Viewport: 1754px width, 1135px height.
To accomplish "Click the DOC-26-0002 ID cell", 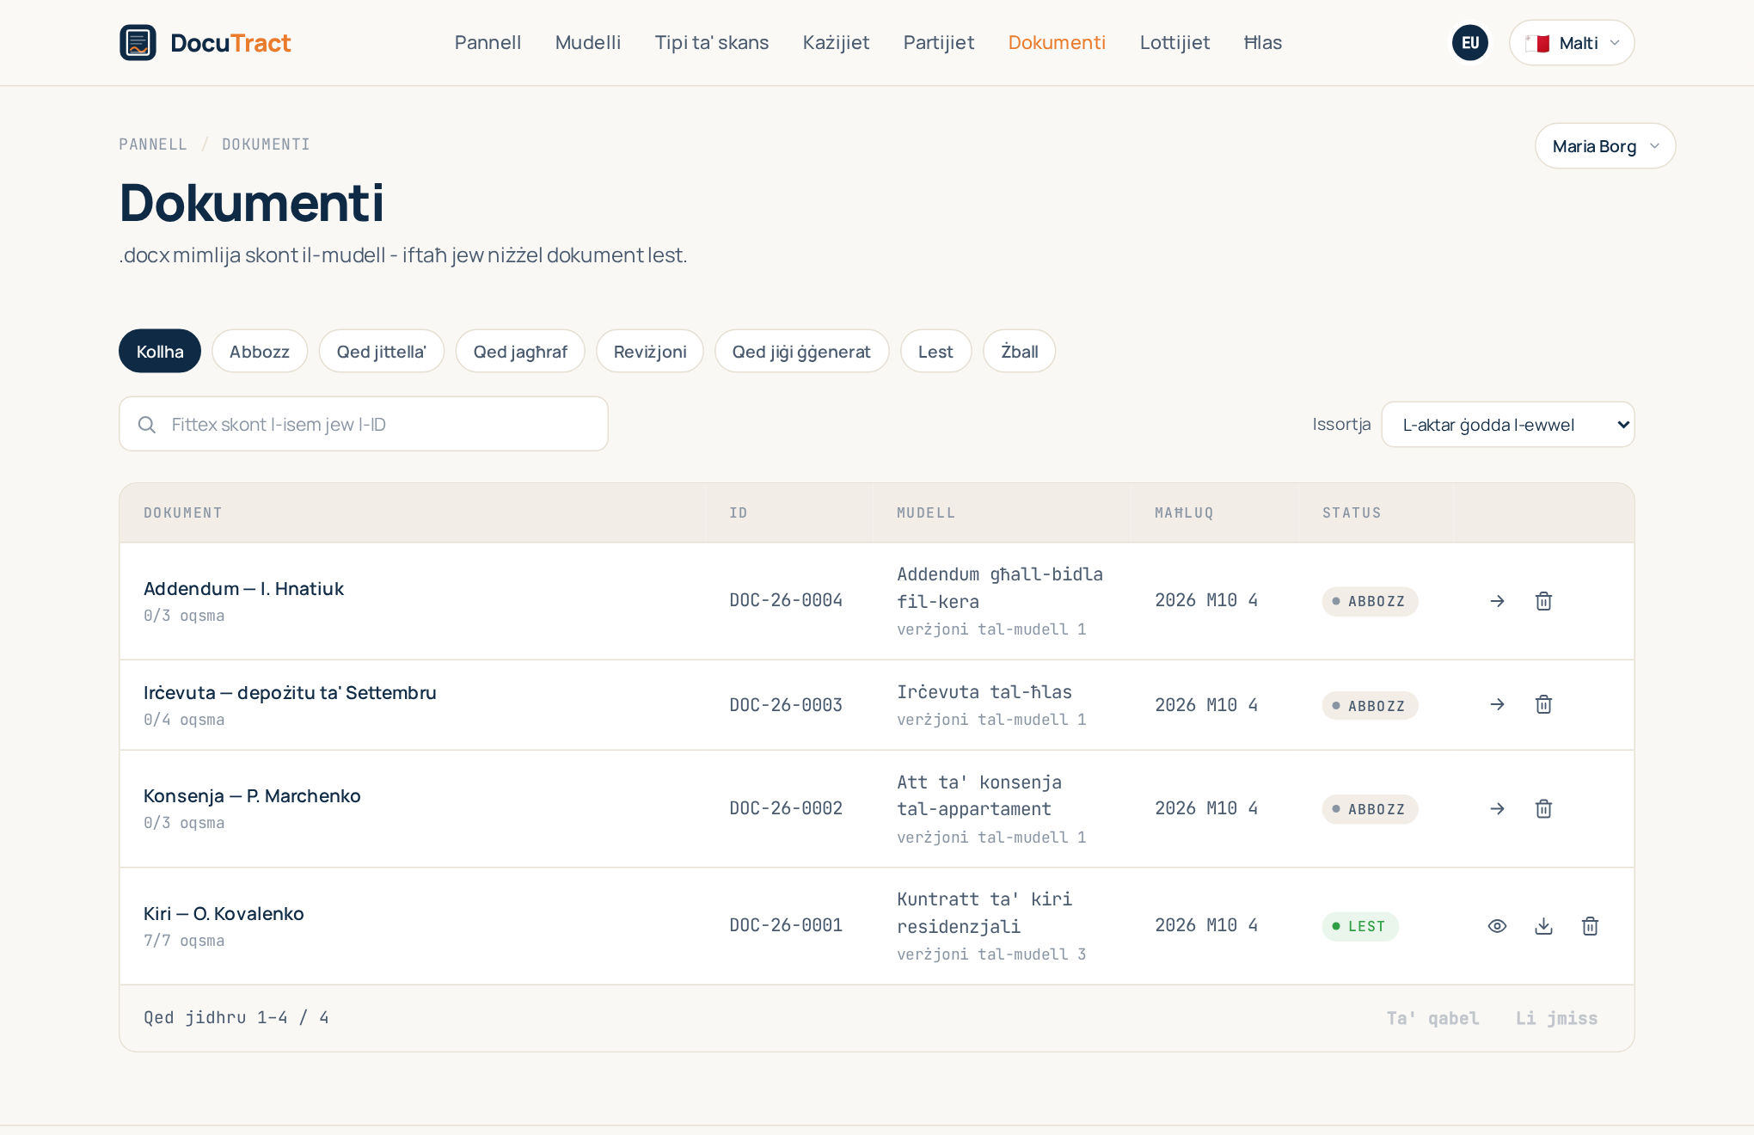I will (x=786, y=809).
